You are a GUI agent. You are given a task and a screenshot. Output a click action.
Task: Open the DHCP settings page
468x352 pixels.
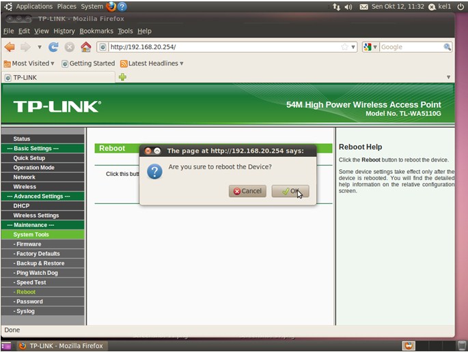pos(42,205)
